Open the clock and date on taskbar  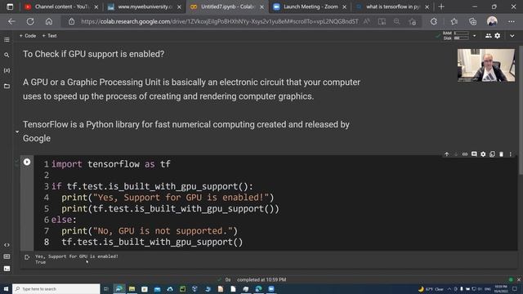(x=501, y=289)
